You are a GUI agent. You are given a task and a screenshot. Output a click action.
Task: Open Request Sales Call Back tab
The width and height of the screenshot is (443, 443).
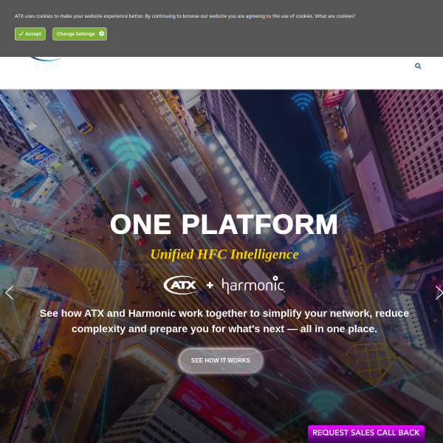point(366,433)
